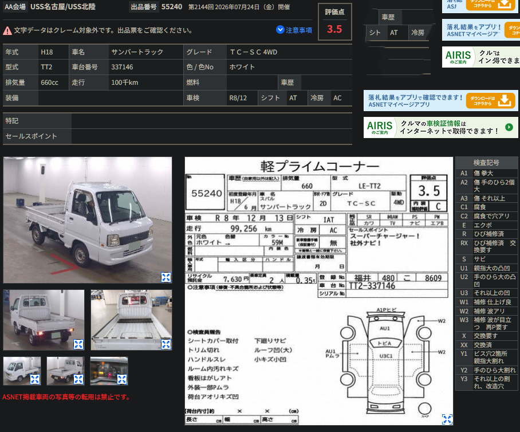Open the small rear-right truck thumbnail
The width and height of the screenshot is (520, 432).
66,371
